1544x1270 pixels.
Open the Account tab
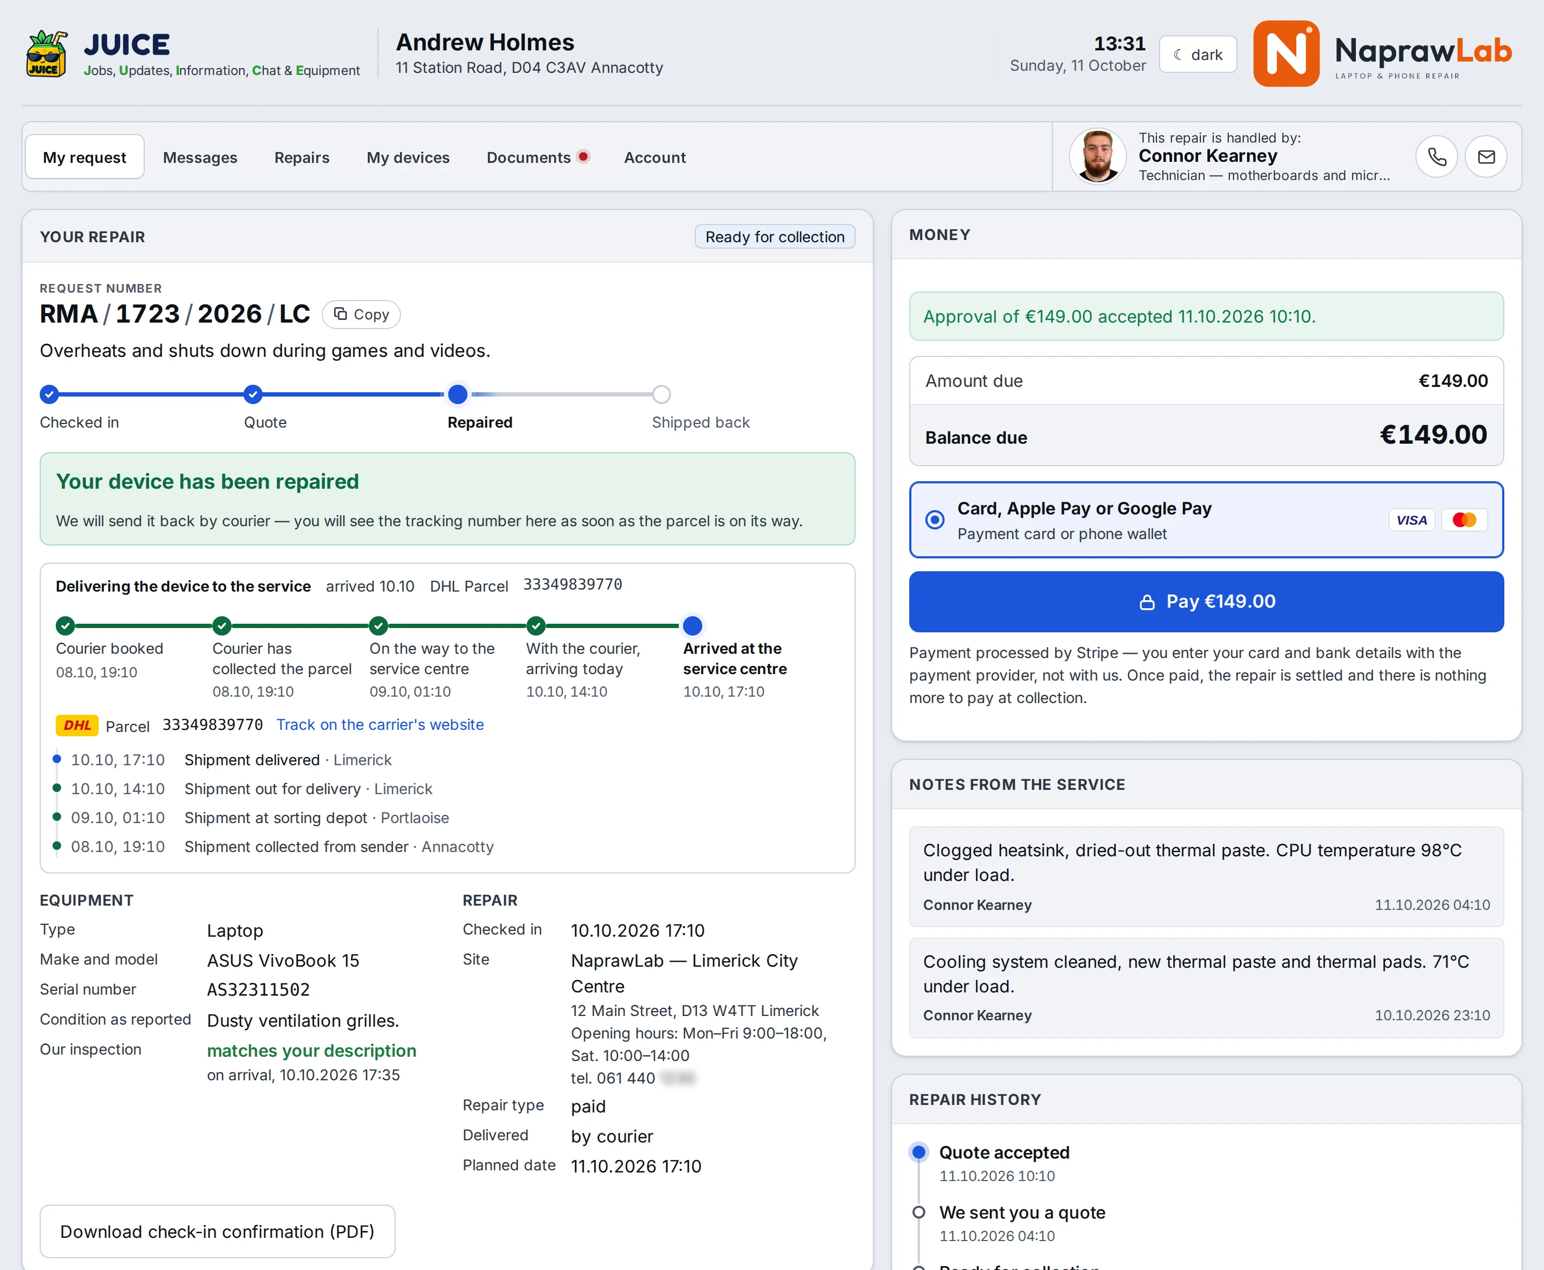(655, 158)
